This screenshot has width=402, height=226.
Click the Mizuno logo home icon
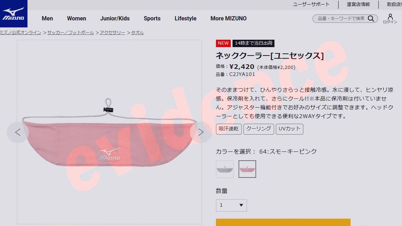(14, 14)
